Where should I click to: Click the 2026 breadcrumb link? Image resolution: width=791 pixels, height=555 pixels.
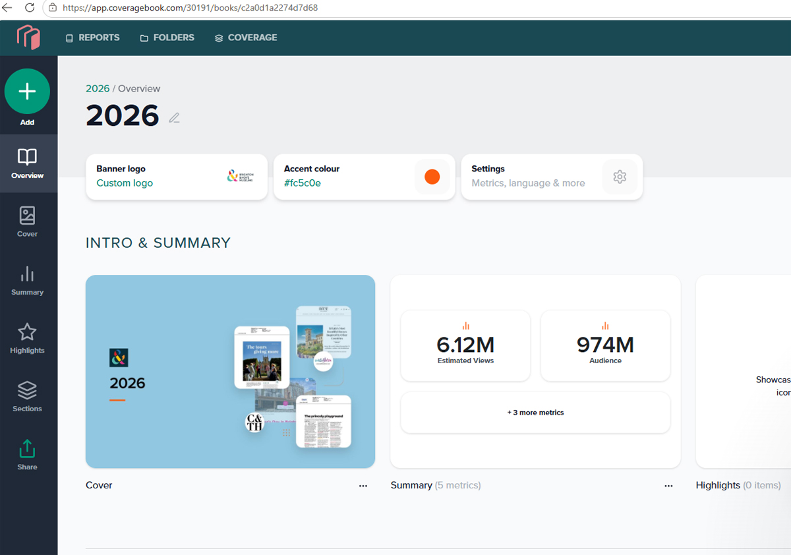pyautogui.click(x=98, y=88)
